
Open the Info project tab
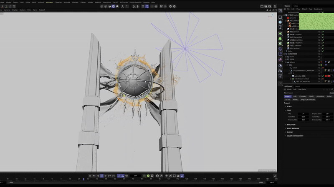295,96
